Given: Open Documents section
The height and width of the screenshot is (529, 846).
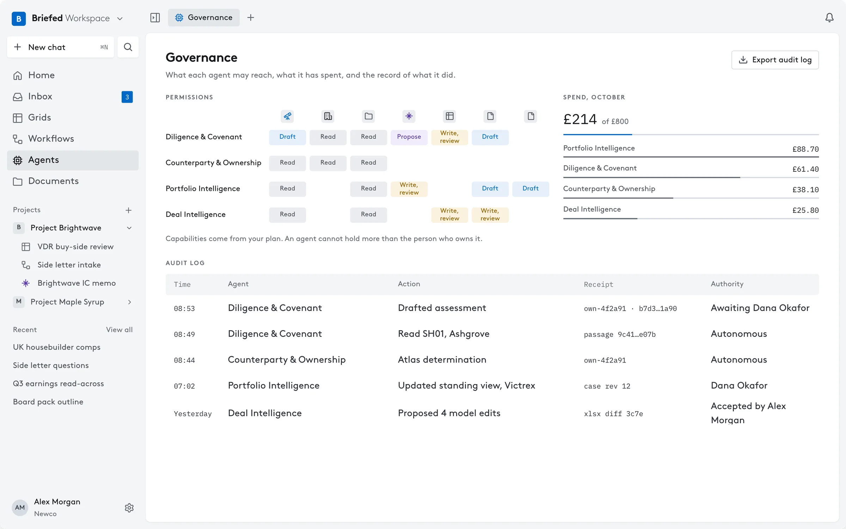Looking at the screenshot, I should pyautogui.click(x=73, y=181).
